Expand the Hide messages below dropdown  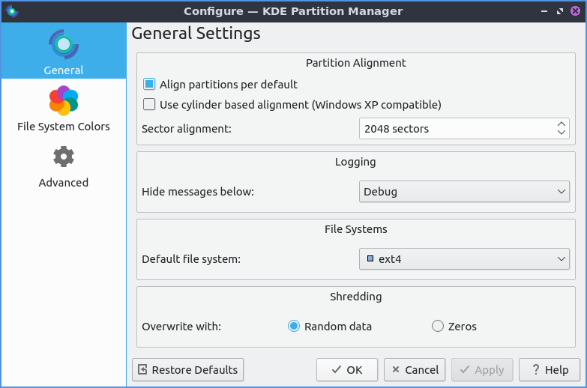[464, 192]
